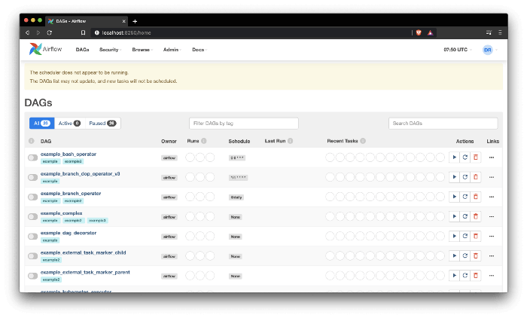Delete the example_bash_operator DAG
Image resolution: width=527 pixels, height=318 pixels.
pos(476,157)
